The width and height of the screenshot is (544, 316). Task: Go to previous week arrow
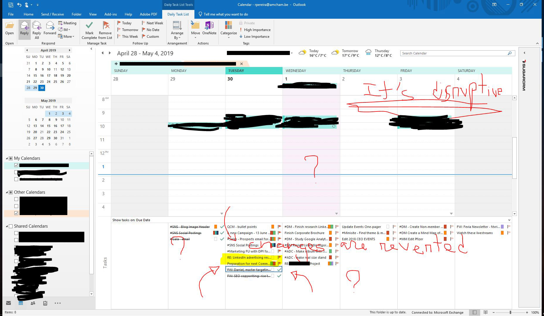(102, 53)
